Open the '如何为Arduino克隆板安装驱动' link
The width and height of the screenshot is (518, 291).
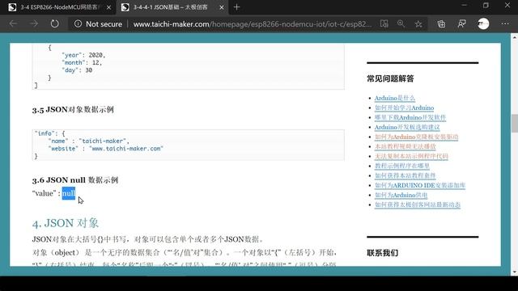pos(416,137)
